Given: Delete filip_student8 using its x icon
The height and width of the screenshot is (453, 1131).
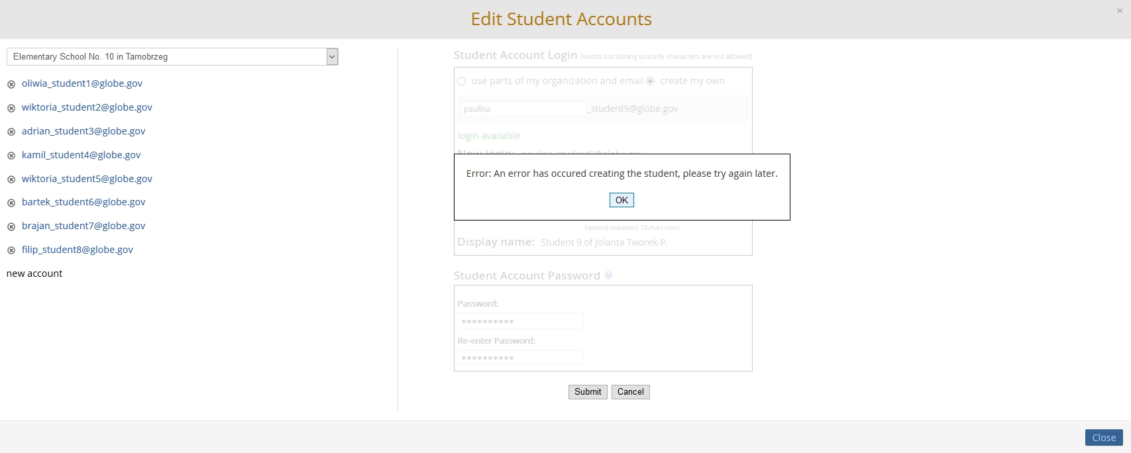Looking at the screenshot, I should point(11,250).
